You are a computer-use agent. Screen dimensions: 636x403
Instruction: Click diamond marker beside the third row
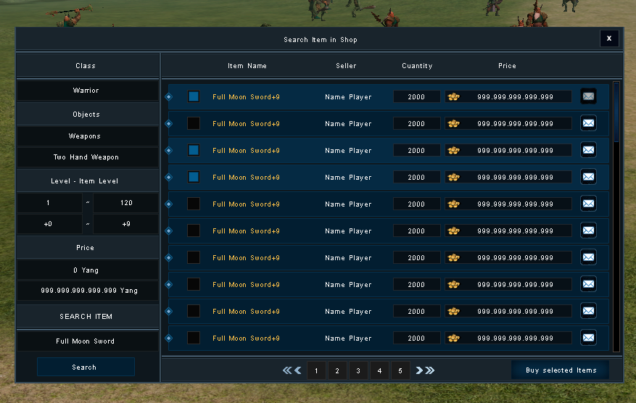tap(169, 151)
